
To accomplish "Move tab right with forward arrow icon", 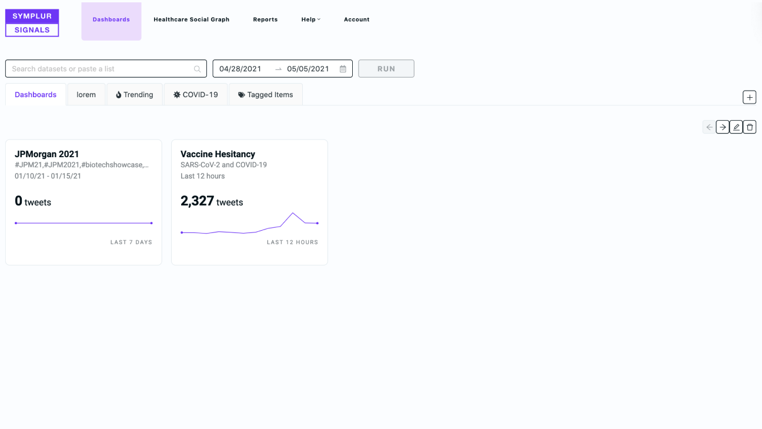I will click(723, 127).
